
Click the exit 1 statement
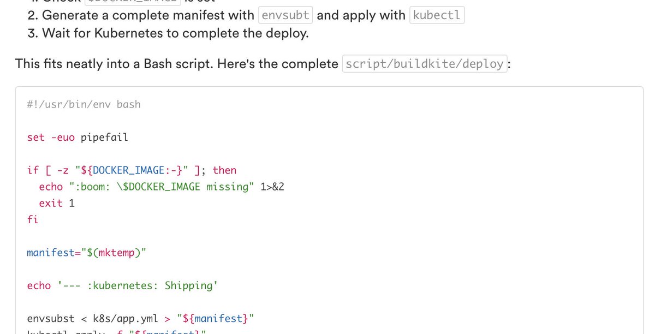(56, 202)
